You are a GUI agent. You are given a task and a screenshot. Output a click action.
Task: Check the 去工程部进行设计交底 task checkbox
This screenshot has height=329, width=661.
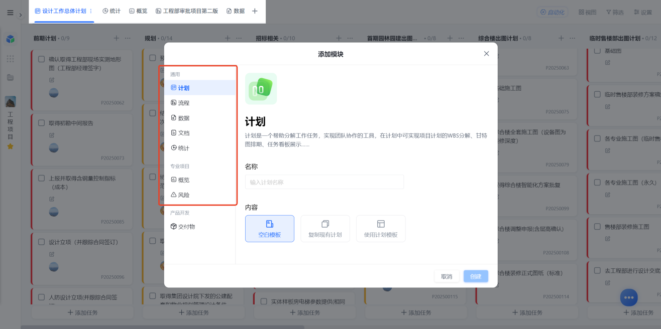[598, 270]
